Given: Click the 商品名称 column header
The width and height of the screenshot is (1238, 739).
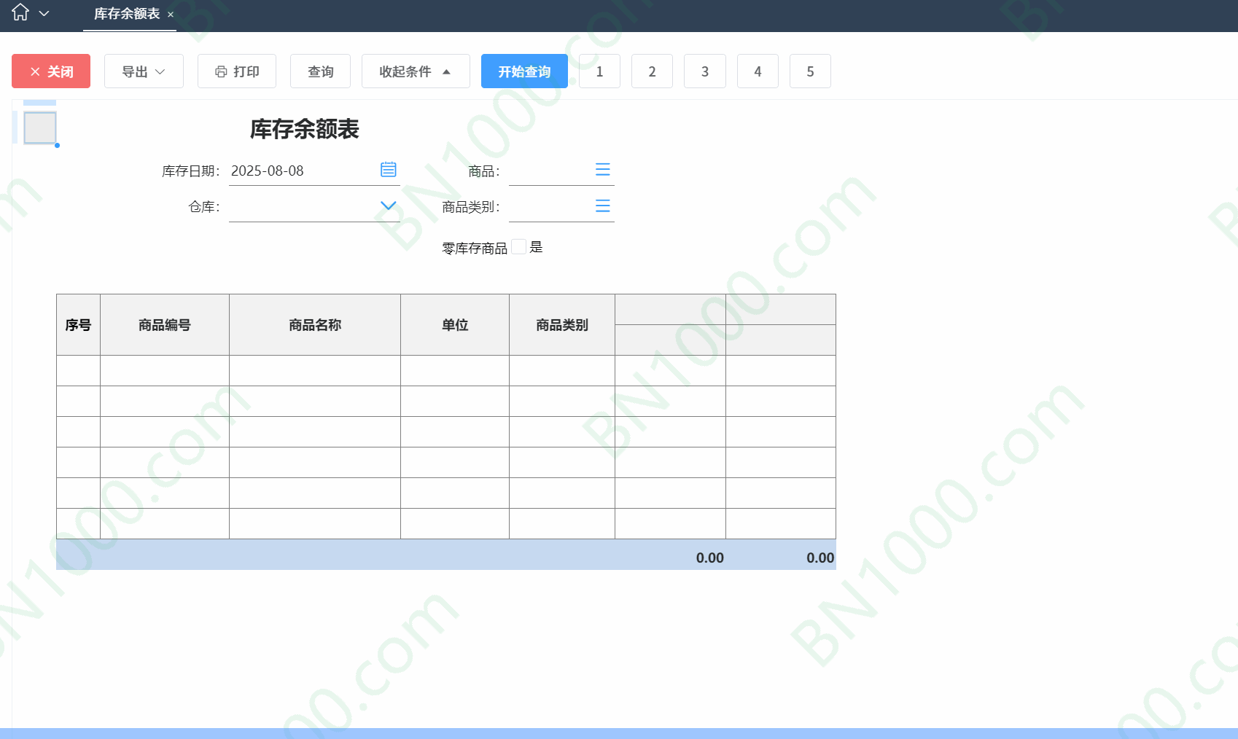Looking at the screenshot, I should 315,325.
